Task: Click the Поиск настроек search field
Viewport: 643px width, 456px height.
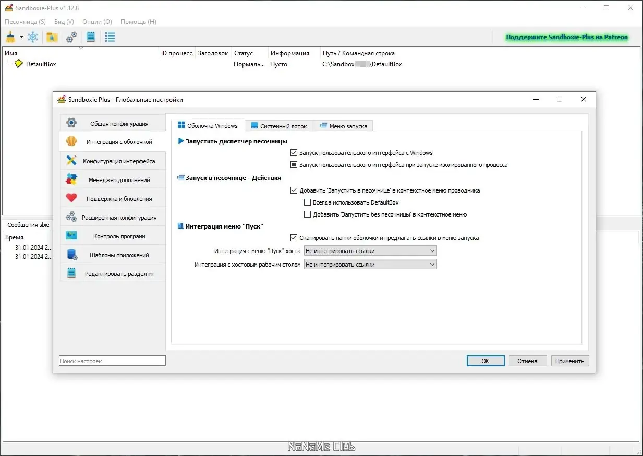Action: (x=112, y=361)
